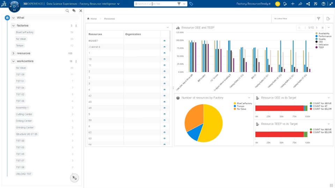Click the share icon in top bar
Screen dimensions: 335x188
pyautogui.click(x=300, y=4)
